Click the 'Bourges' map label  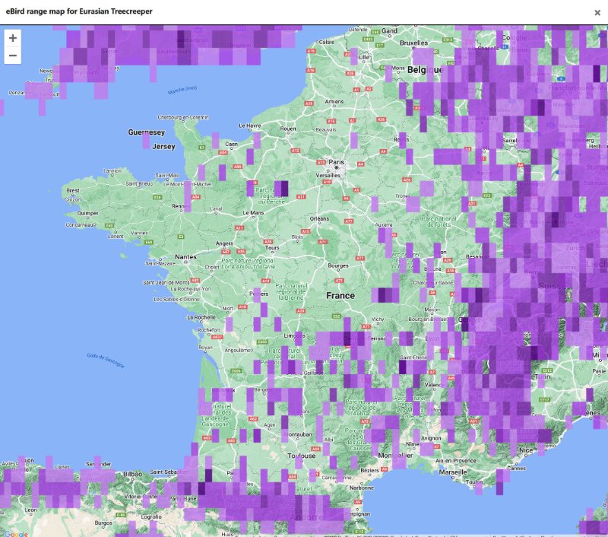[x=337, y=265]
